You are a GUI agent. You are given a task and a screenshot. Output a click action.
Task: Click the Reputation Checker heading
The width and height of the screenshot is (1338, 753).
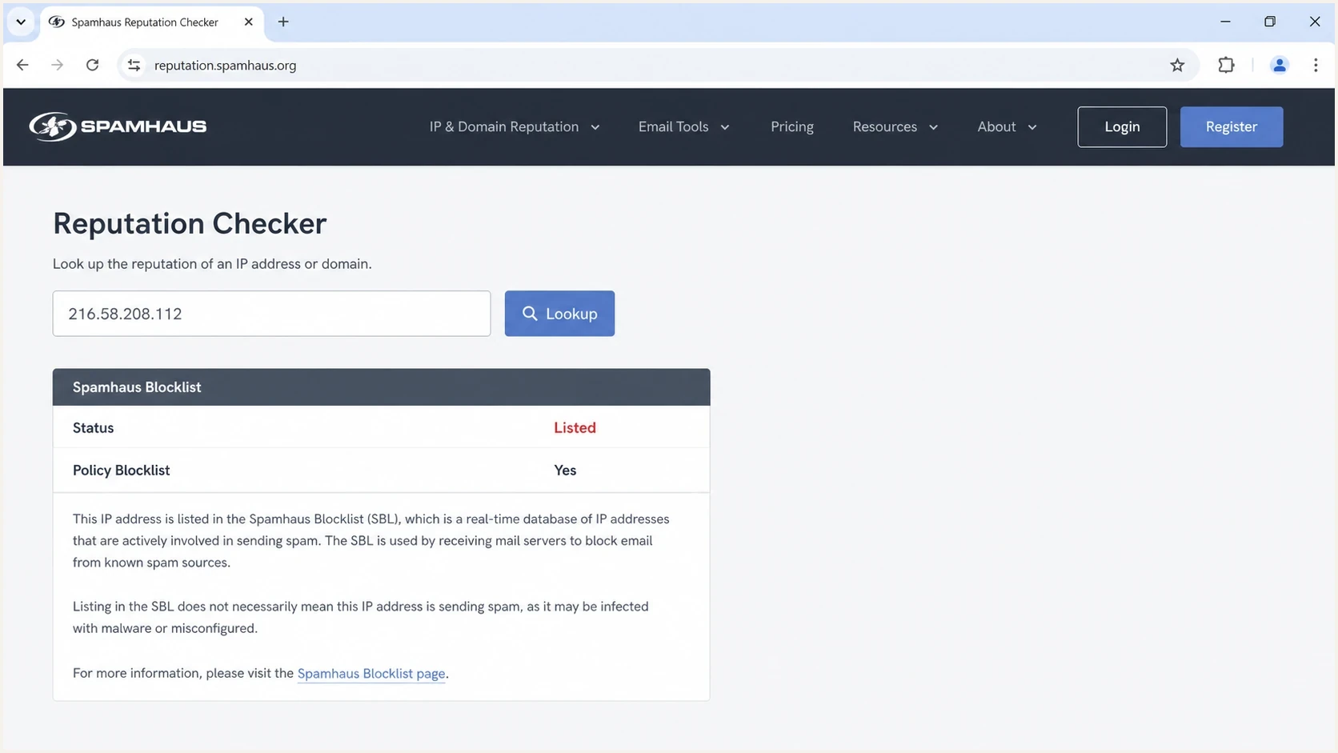190,224
